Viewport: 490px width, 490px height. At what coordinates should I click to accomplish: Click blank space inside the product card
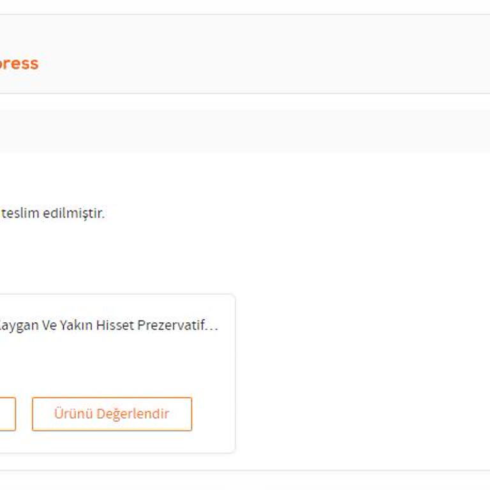click(115, 367)
